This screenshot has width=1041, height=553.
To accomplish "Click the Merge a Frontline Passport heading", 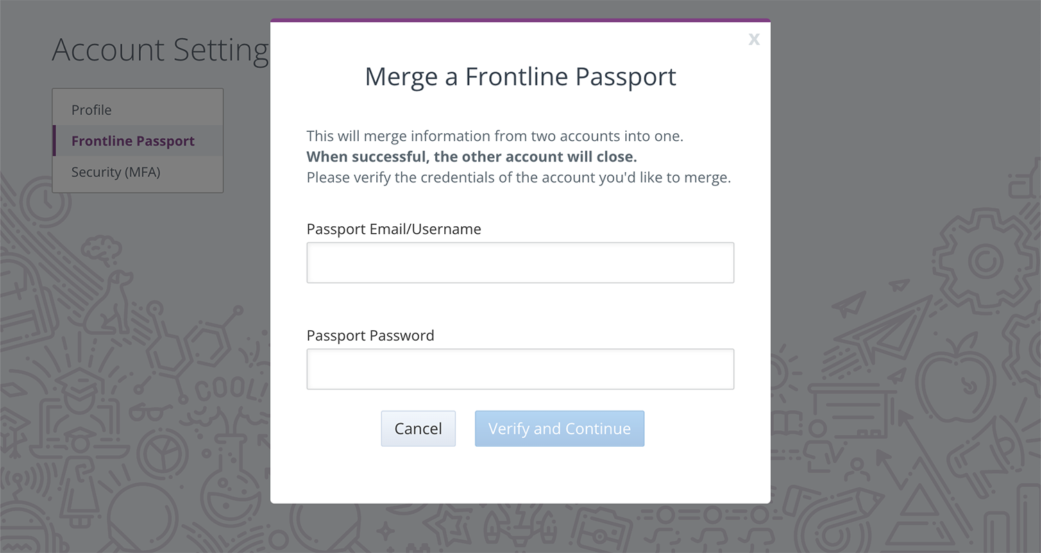I will coord(520,76).
